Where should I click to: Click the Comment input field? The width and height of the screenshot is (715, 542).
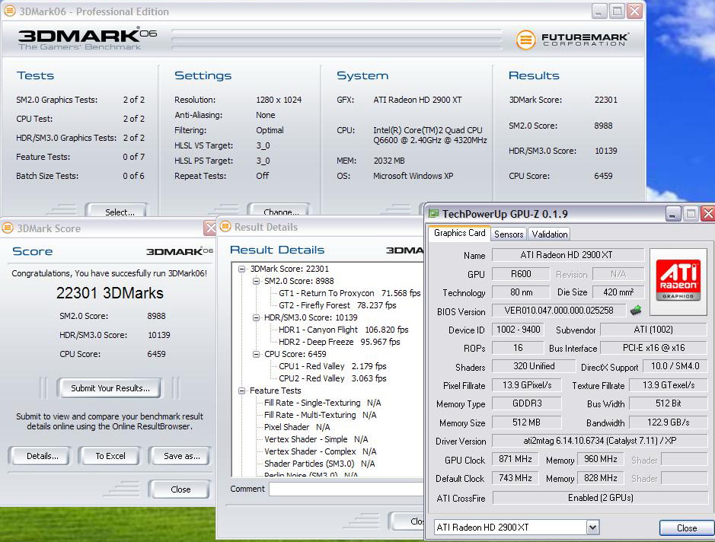(x=346, y=489)
